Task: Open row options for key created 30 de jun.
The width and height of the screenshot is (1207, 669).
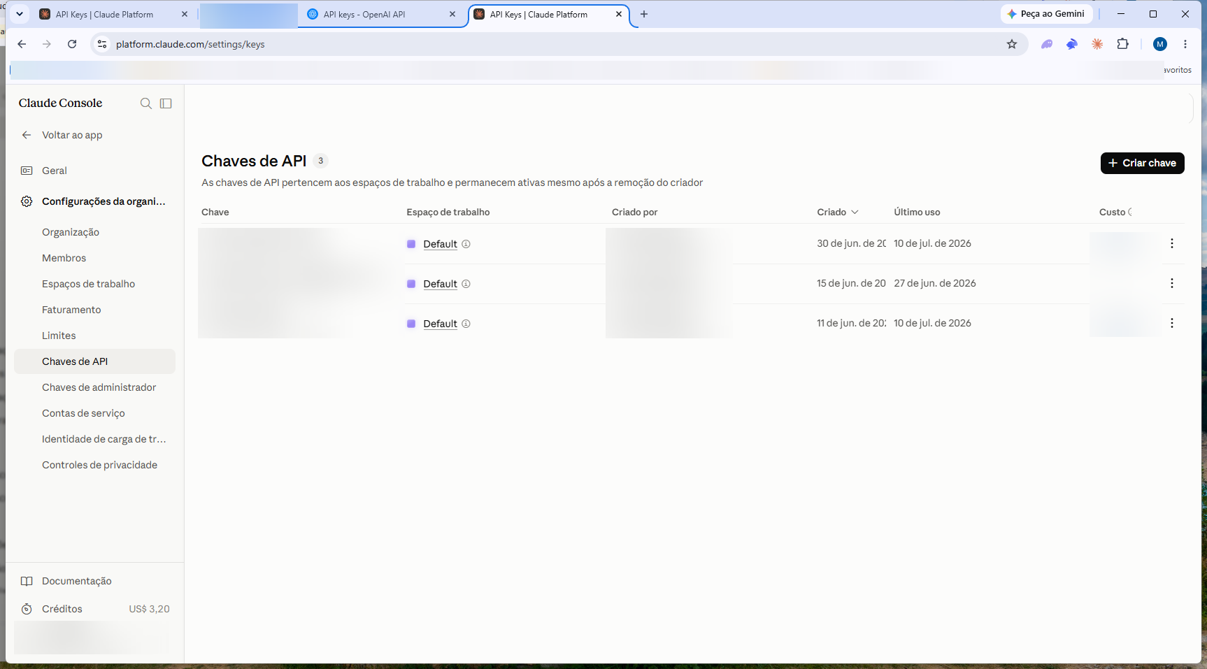Action: pyautogui.click(x=1172, y=243)
